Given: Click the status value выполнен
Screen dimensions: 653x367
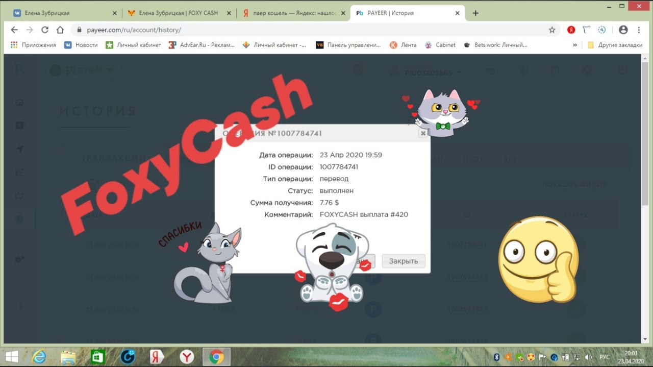Looking at the screenshot, I should 336,191.
